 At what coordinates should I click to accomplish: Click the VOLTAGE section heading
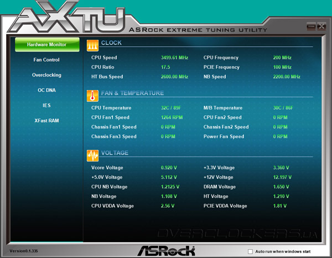point(115,153)
